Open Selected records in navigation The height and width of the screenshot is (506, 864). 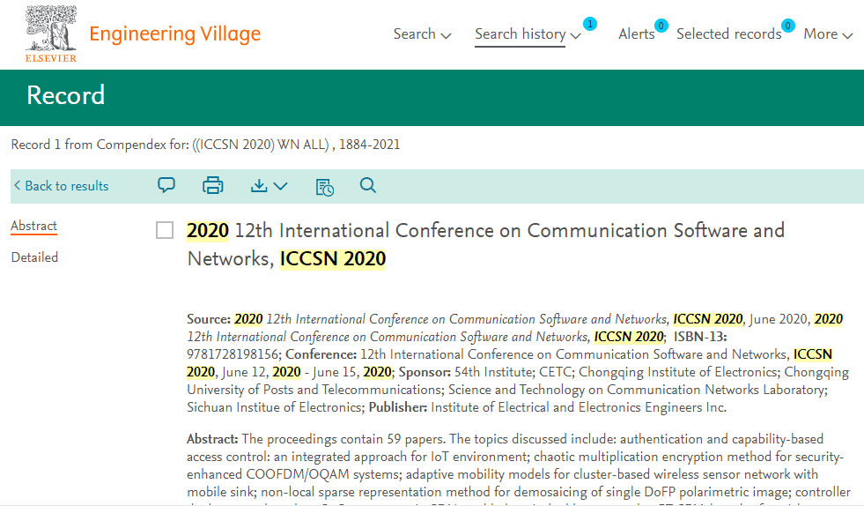(x=729, y=34)
